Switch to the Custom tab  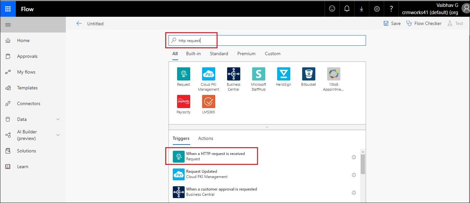pos(273,54)
